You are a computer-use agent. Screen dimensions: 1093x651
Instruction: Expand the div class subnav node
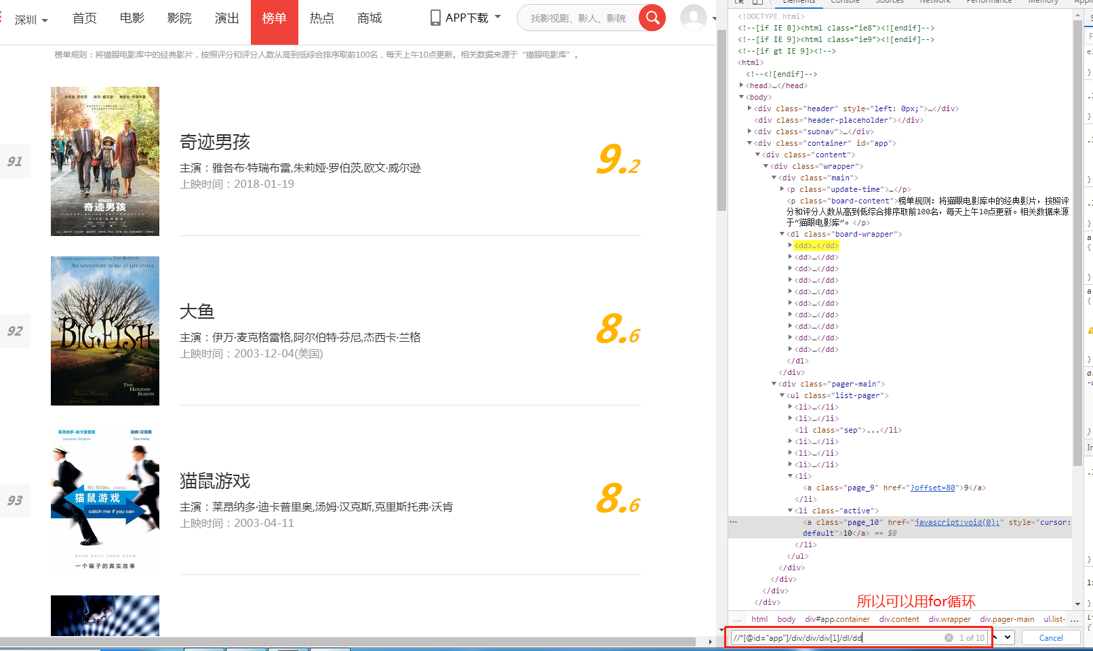pos(750,132)
